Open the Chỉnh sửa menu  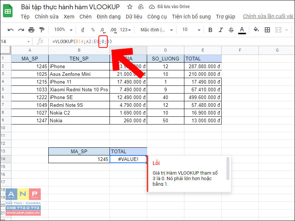[46, 17]
